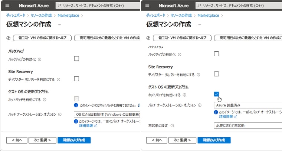
Task: Click Copilot icon in right window
Action: tap(148, 38)
